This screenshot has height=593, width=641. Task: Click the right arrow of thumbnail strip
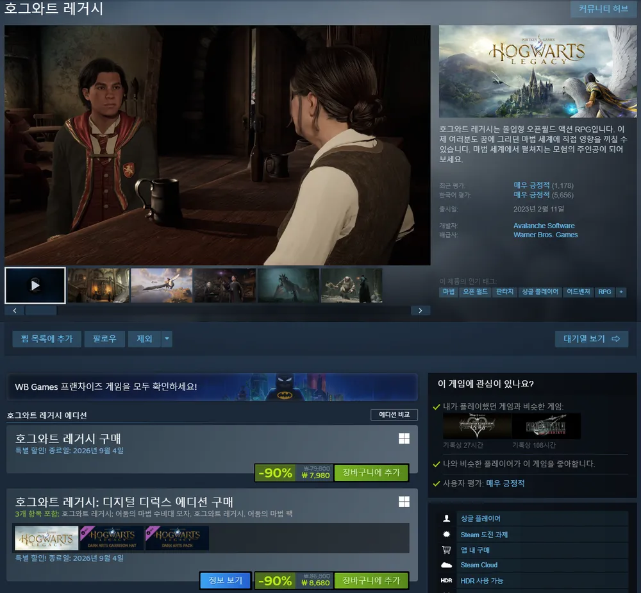[x=420, y=310]
